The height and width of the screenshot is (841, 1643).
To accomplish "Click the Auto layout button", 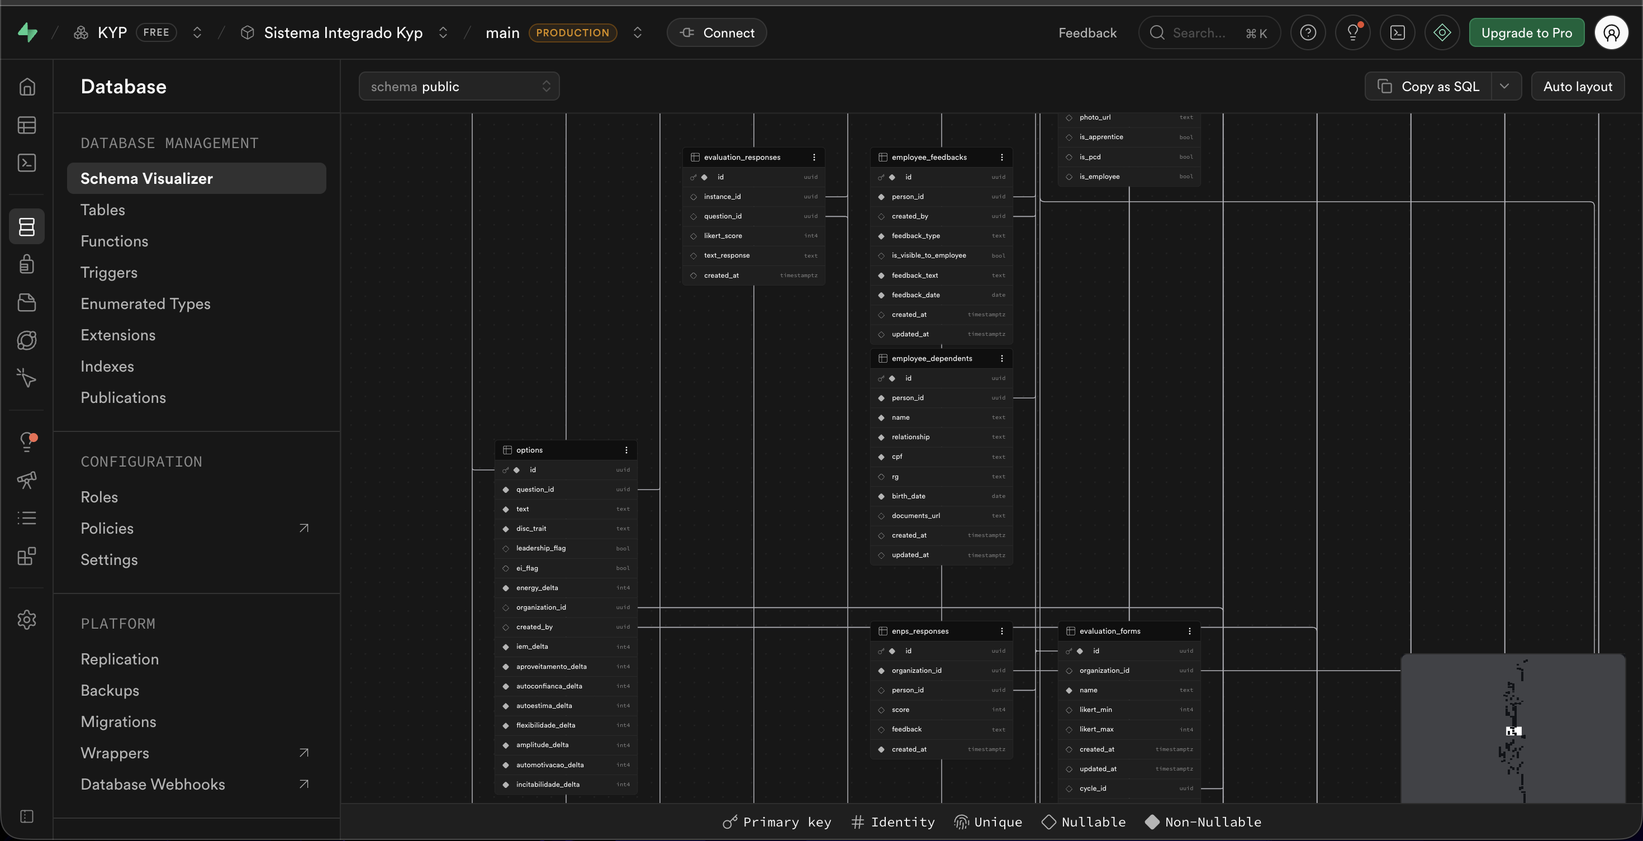I will (x=1578, y=86).
